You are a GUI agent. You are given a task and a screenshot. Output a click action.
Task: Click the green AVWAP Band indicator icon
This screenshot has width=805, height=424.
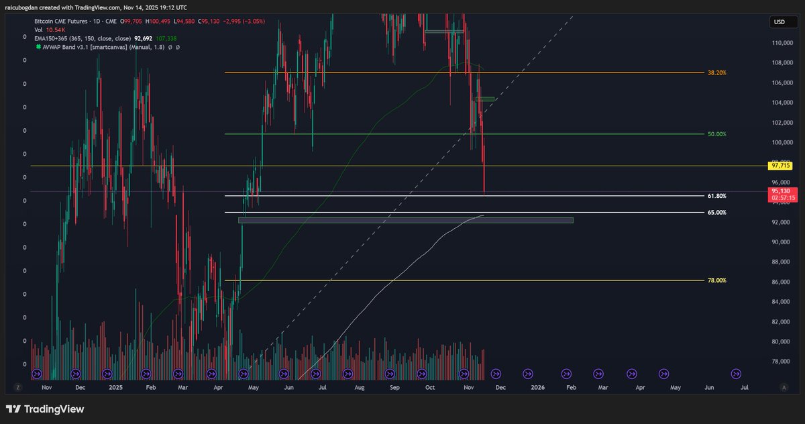click(x=38, y=48)
